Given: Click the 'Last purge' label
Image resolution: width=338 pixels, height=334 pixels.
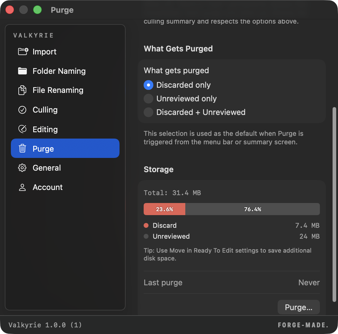Looking at the screenshot, I should tap(163, 282).
